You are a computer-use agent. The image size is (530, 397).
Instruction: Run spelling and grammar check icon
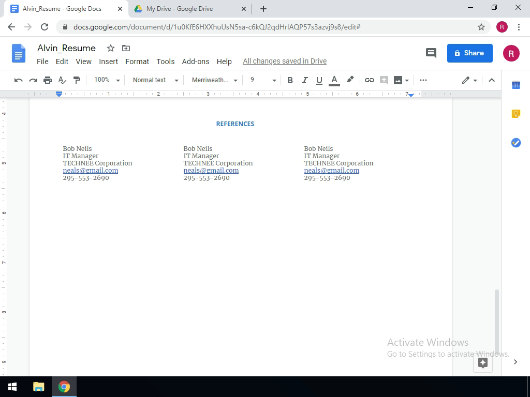pos(62,80)
